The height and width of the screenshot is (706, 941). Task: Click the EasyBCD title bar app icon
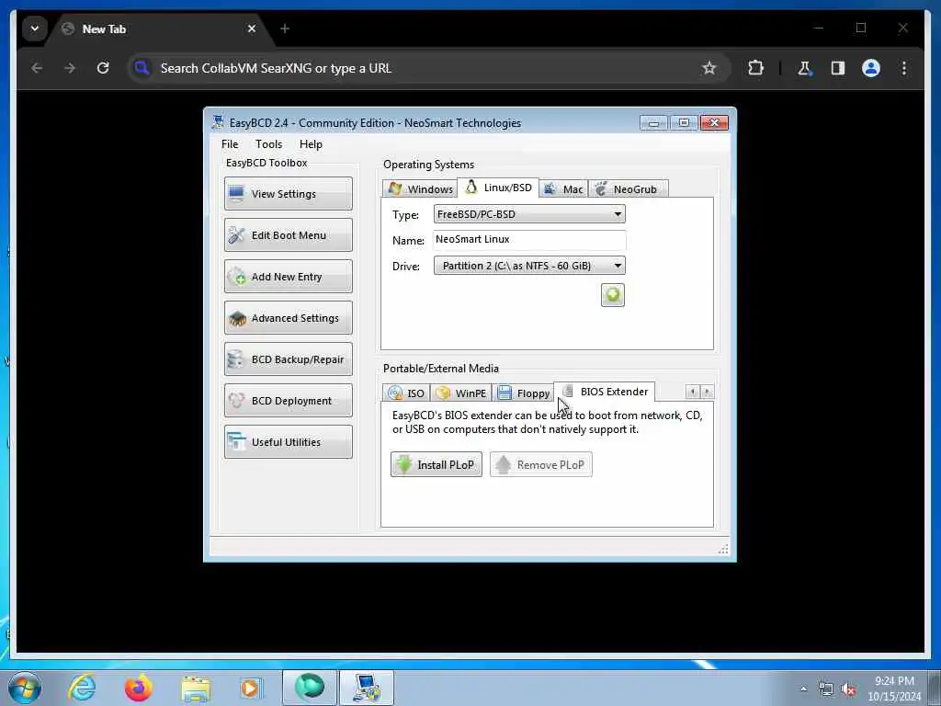click(217, 122)
